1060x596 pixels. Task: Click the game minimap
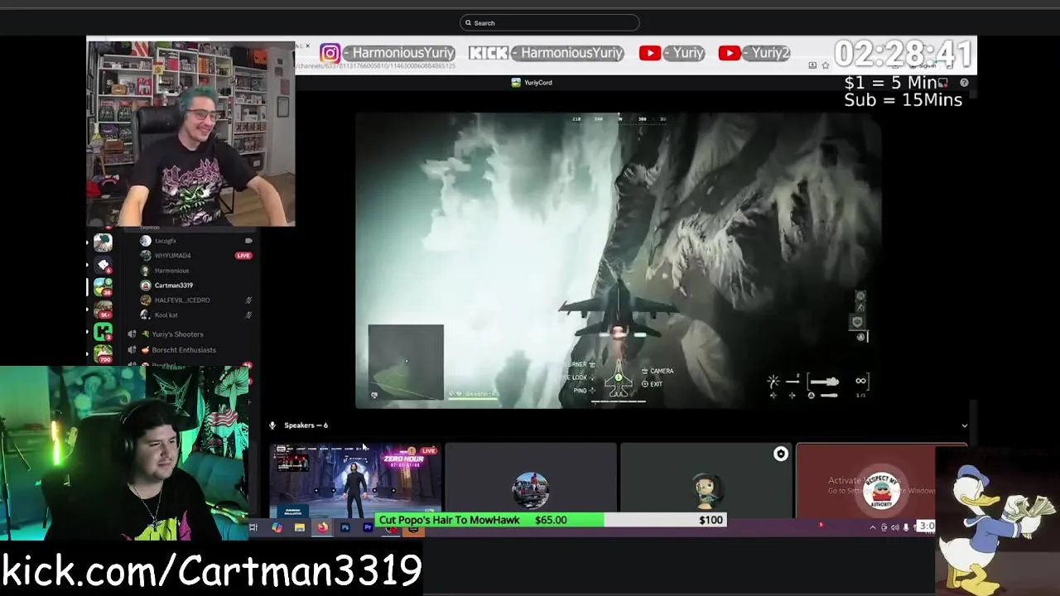(406, 363)
